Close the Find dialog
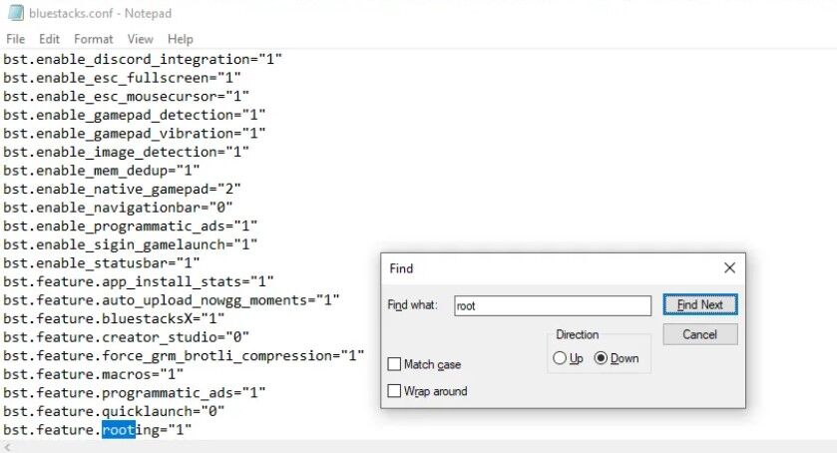This screenshot has height=453, width=837. 729,268
